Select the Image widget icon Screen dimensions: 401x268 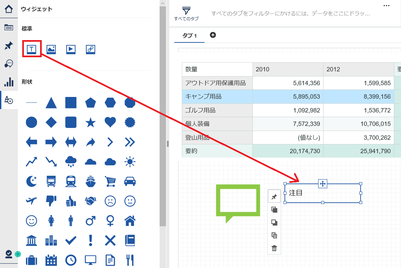[x=51, y=49]
